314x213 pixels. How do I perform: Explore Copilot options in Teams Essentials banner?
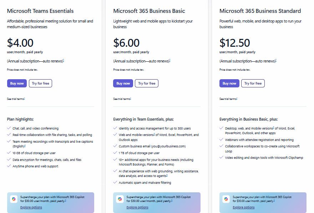point(31,207)
